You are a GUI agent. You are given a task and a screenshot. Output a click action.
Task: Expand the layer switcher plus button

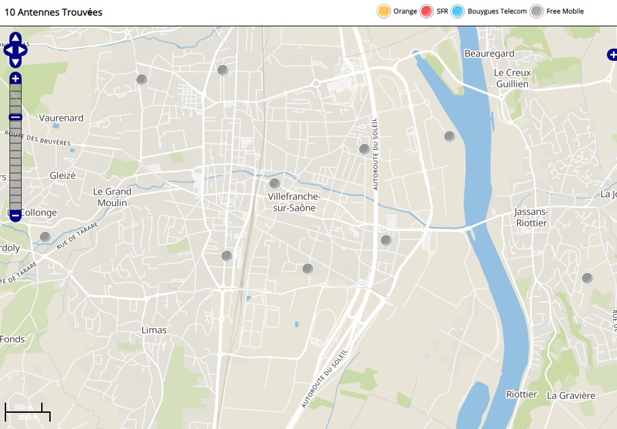(612, 55)
